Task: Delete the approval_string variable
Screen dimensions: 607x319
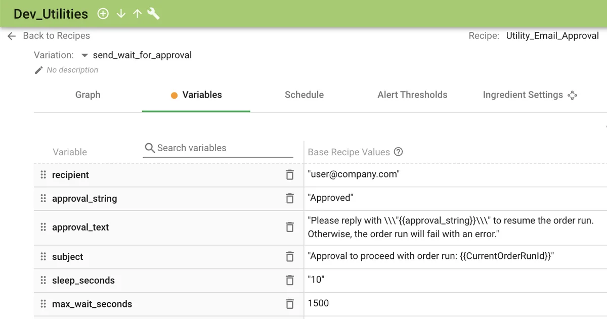Action: coord(289,198)
